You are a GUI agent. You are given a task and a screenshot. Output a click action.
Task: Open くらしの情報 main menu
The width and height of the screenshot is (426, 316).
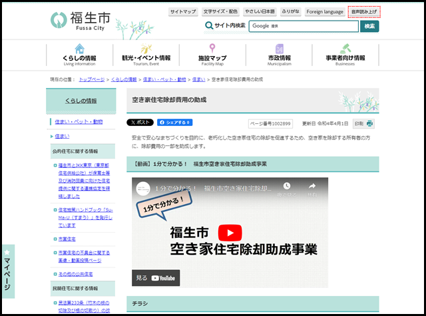[79, 54]
